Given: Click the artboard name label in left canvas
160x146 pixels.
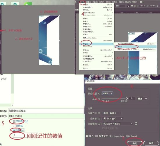Looking at the screenshot, I should [x=41, y=16].
